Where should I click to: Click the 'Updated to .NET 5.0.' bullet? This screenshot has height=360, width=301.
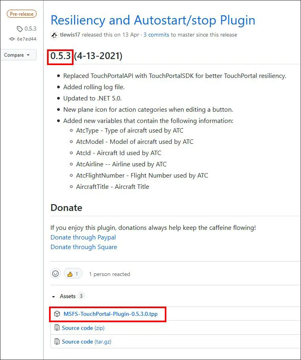[x=92, y=98]
